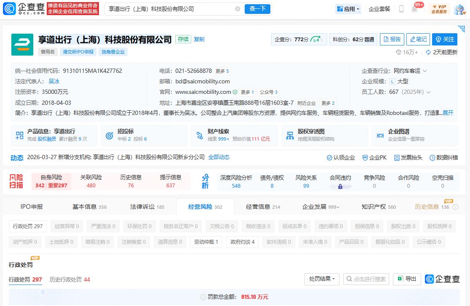Image resolution: width=470 pixels, height=306 pixels.
Task: Switch to the 法律诉讼 tab
Action: point(147,207)
